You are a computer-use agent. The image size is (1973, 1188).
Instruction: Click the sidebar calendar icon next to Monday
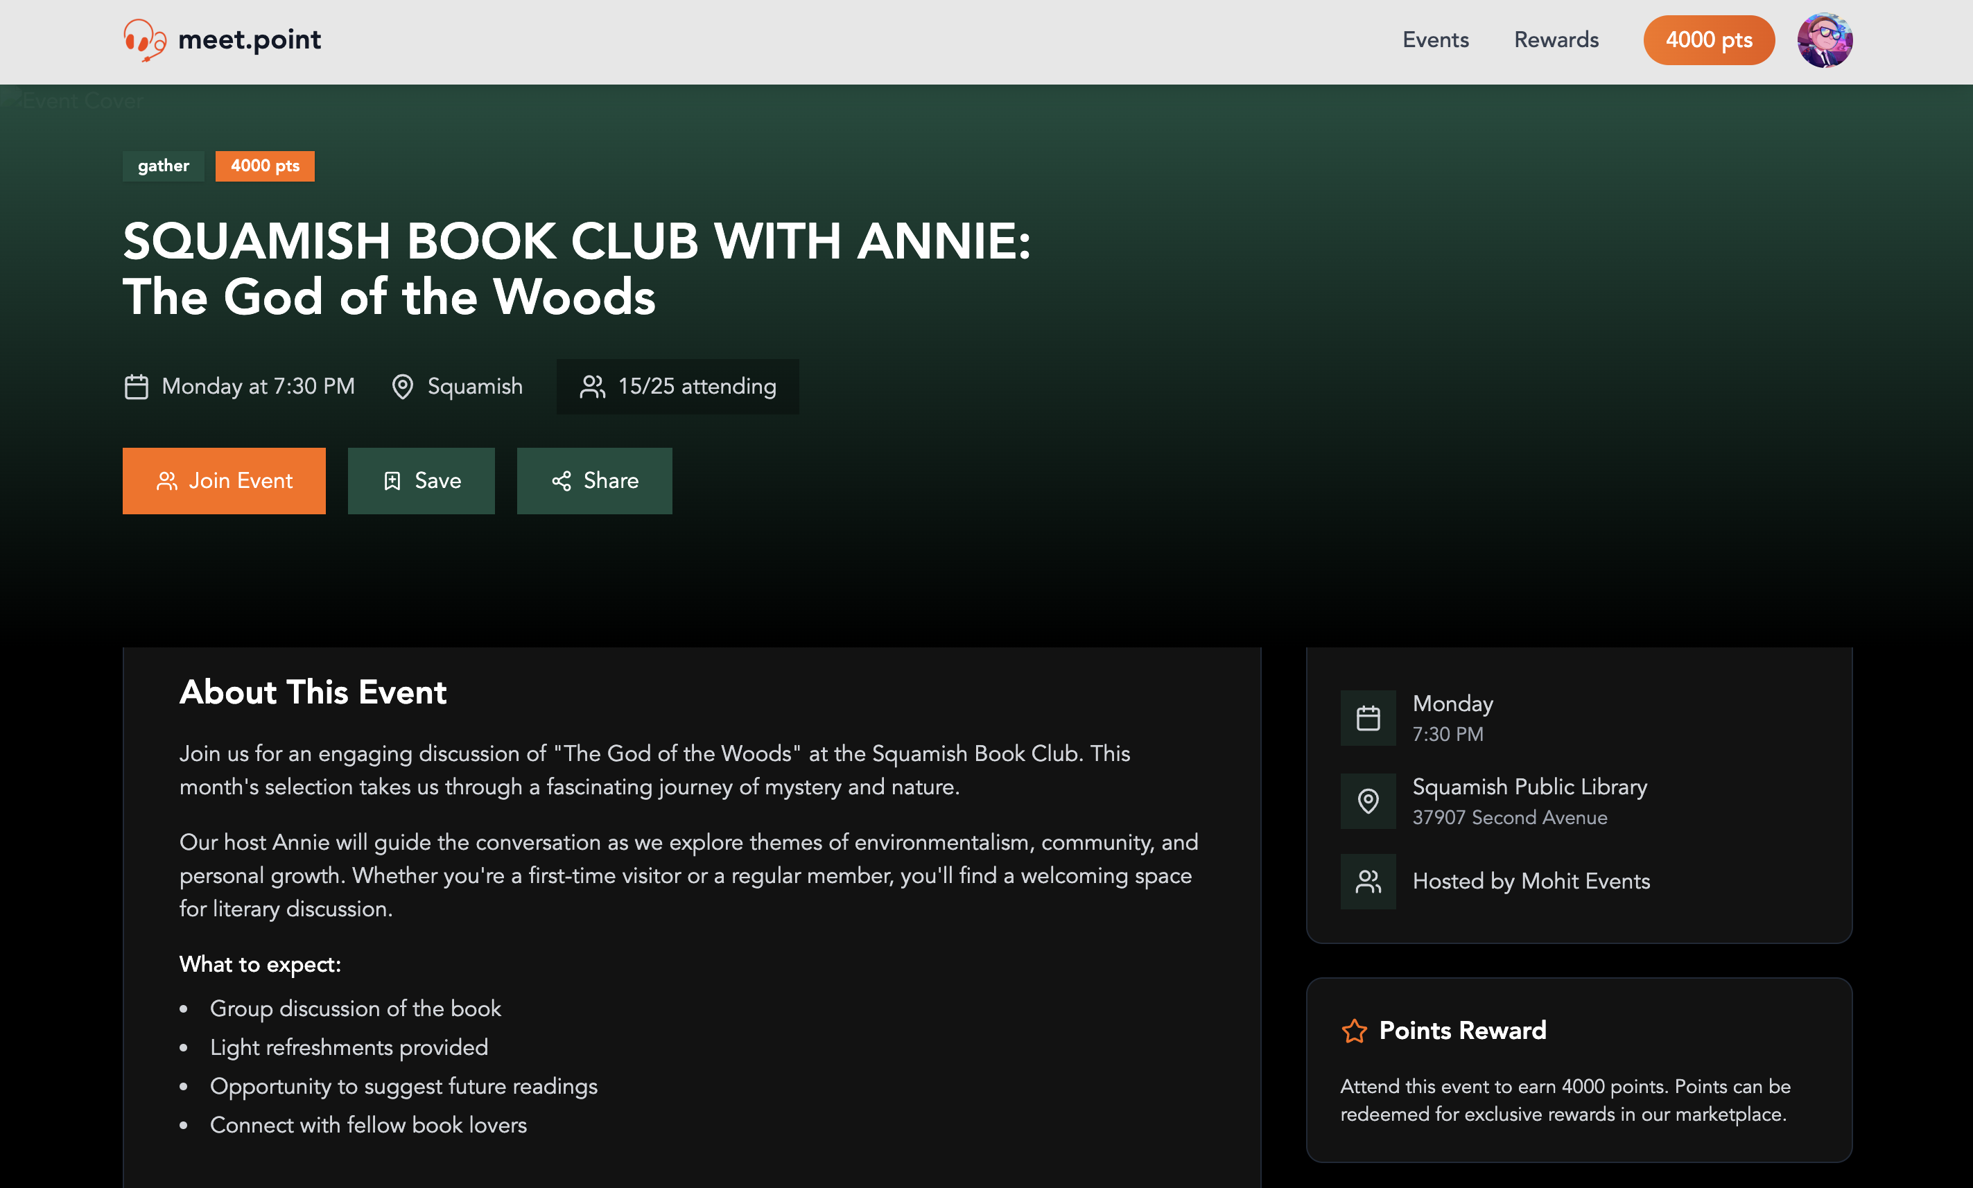(x=1368, y=718)
